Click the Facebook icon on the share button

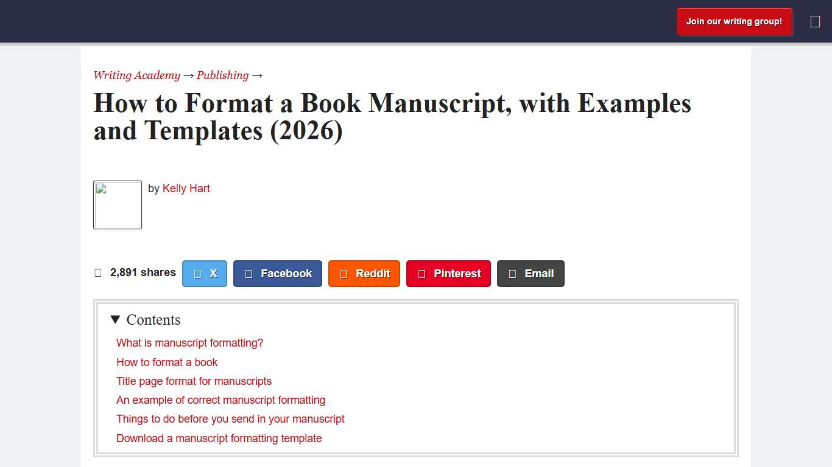coord(248,274)
